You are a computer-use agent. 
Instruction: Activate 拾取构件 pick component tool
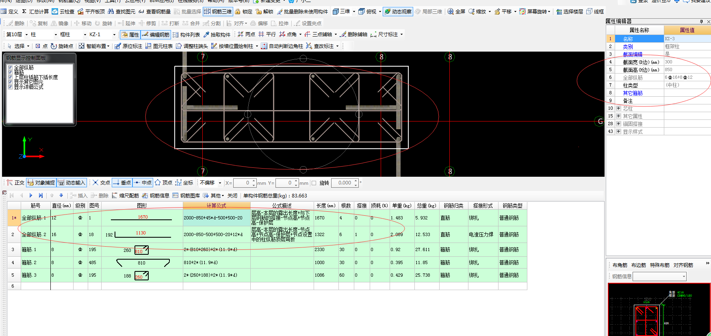point(217,35)
